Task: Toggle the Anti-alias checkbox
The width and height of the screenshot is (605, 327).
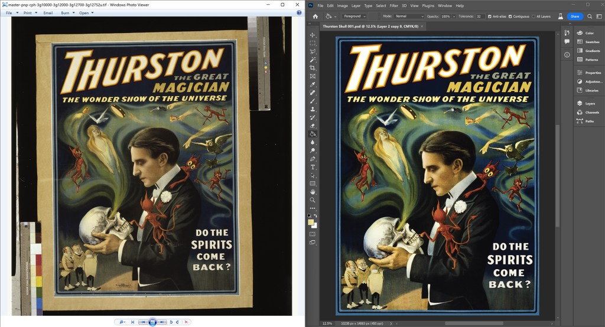Action: (x=490, y=17)
